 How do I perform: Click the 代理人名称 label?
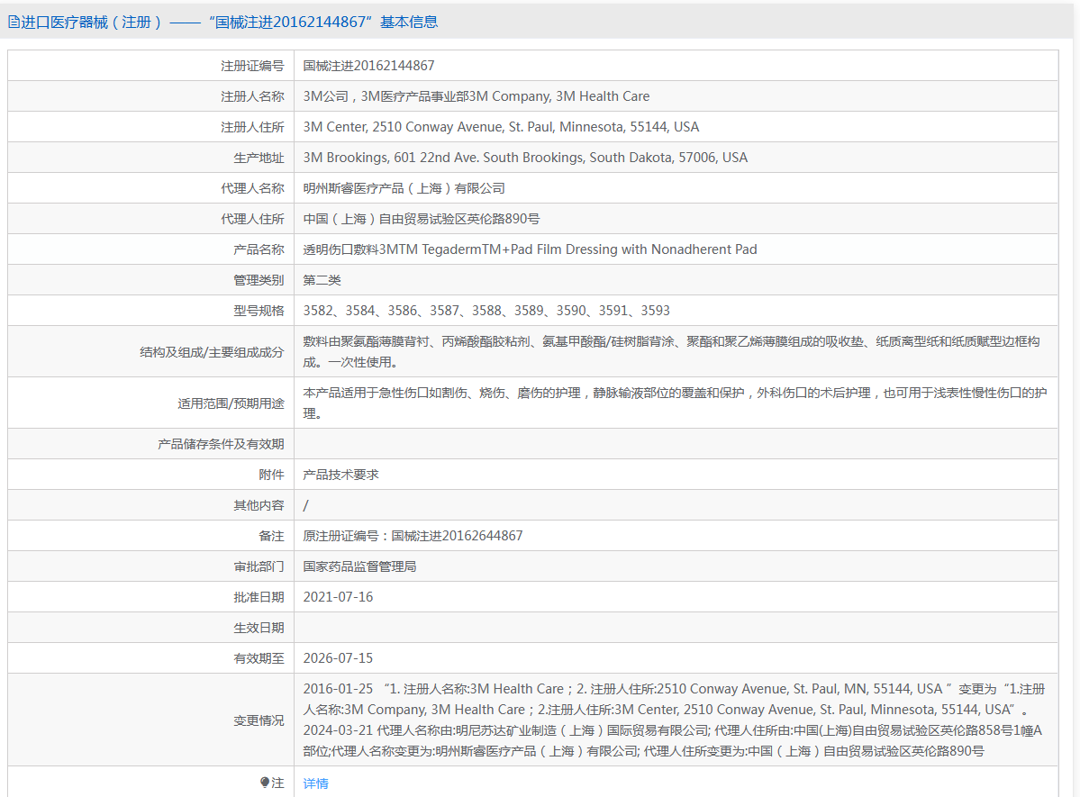tap(252, 188)
